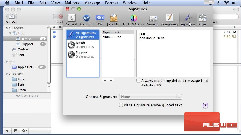Open Apple menu
This screenshot has width=241, height=135.
pyautogui.click(x=7, y=3)
